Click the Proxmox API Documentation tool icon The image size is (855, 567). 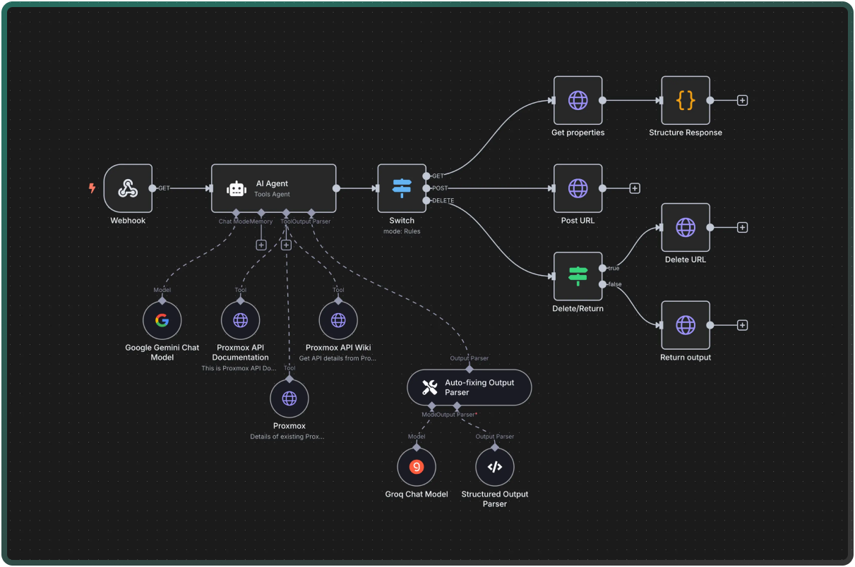[240, 319]
